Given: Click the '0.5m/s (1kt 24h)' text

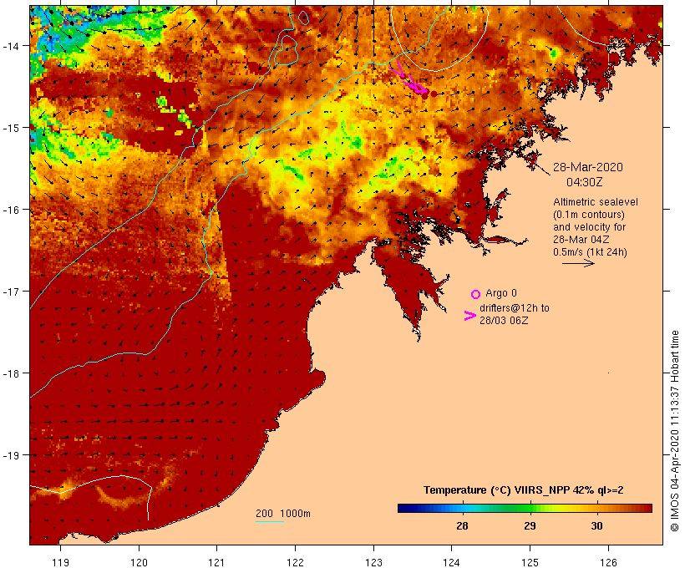Looking at the screenshot, I should pos(591,252).
